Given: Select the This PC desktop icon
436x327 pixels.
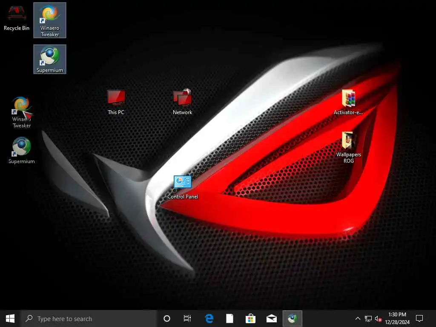Looking at the screenshot, I should (x=116, y=102).
